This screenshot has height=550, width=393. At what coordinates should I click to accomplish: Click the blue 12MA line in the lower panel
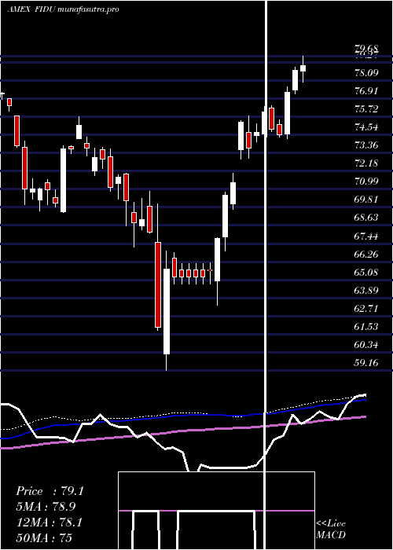182,416
